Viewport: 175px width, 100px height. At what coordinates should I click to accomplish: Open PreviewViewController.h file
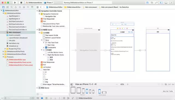(x=17, y=27)
